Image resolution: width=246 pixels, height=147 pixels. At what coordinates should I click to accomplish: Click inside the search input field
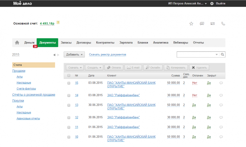point(196,55)
